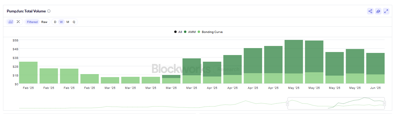Click the $3B y-axis label
This screenshot has width=398, height=114.
point(15,58)
